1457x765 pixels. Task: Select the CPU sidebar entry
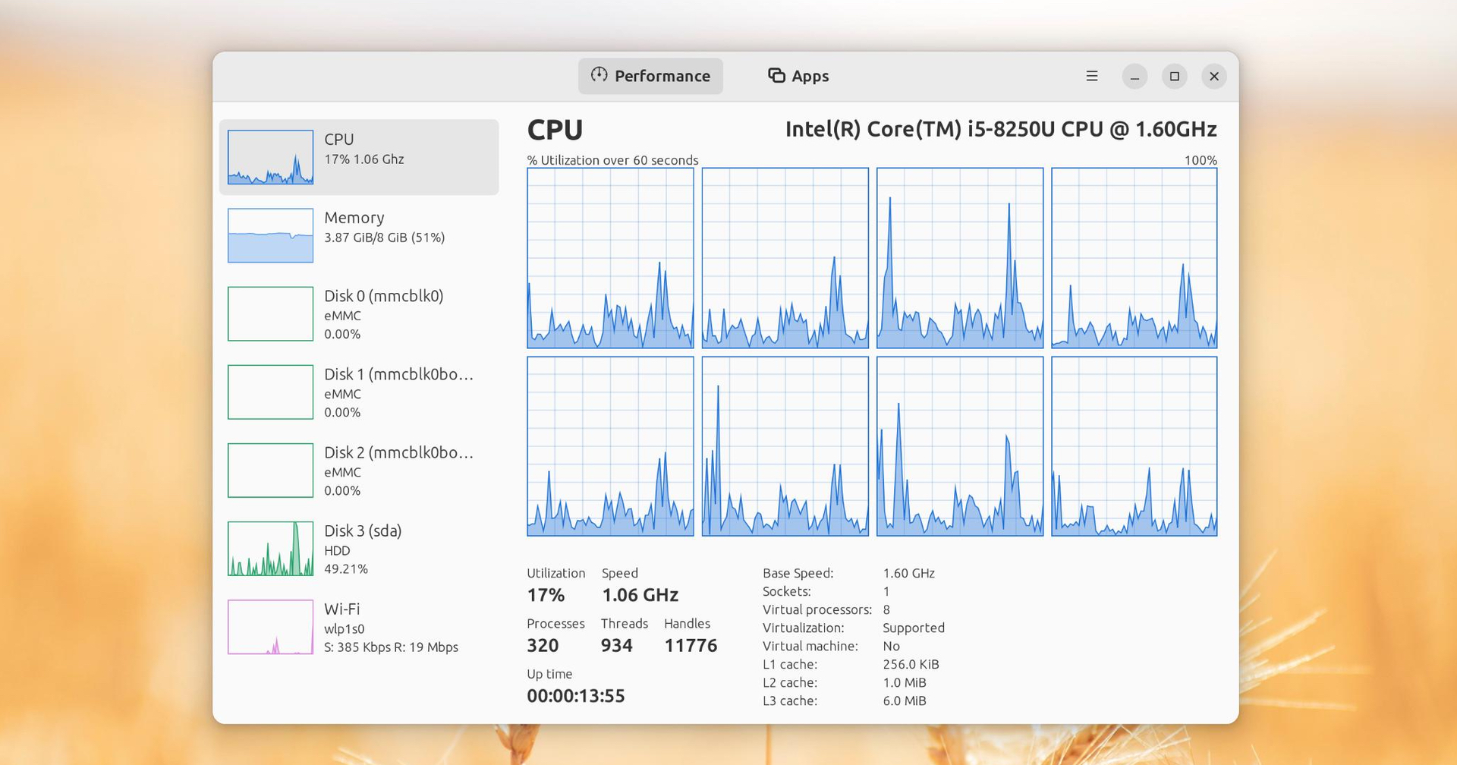tap(359, 157)
